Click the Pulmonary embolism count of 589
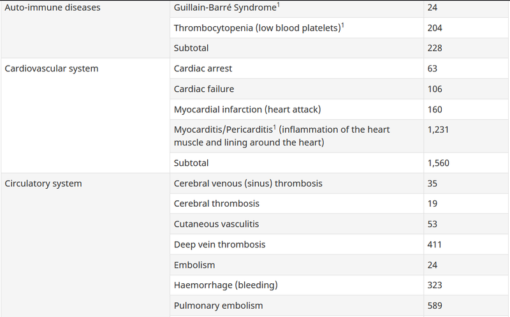This screenshot has width=510, height=317. point(435,306)
